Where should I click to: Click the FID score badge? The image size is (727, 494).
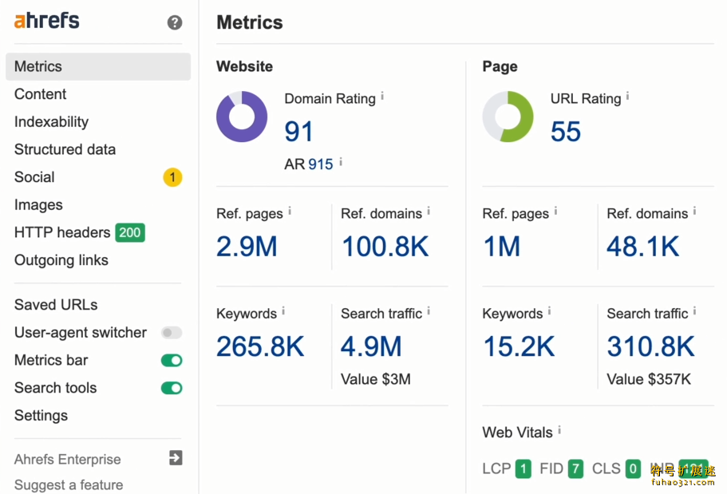pos(575,469)
